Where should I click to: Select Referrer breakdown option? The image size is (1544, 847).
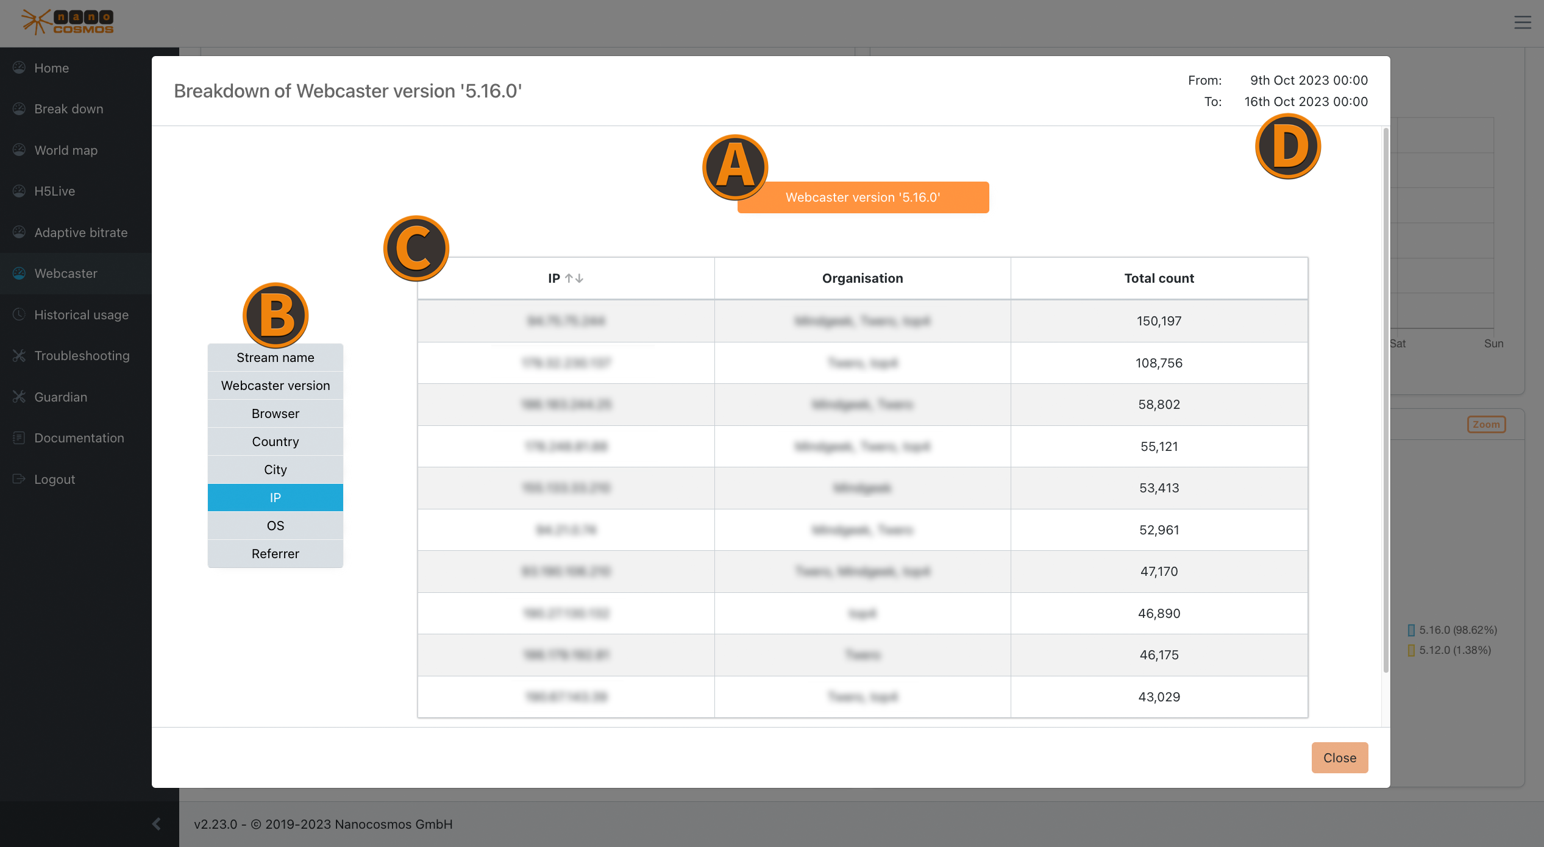[276, 554]
